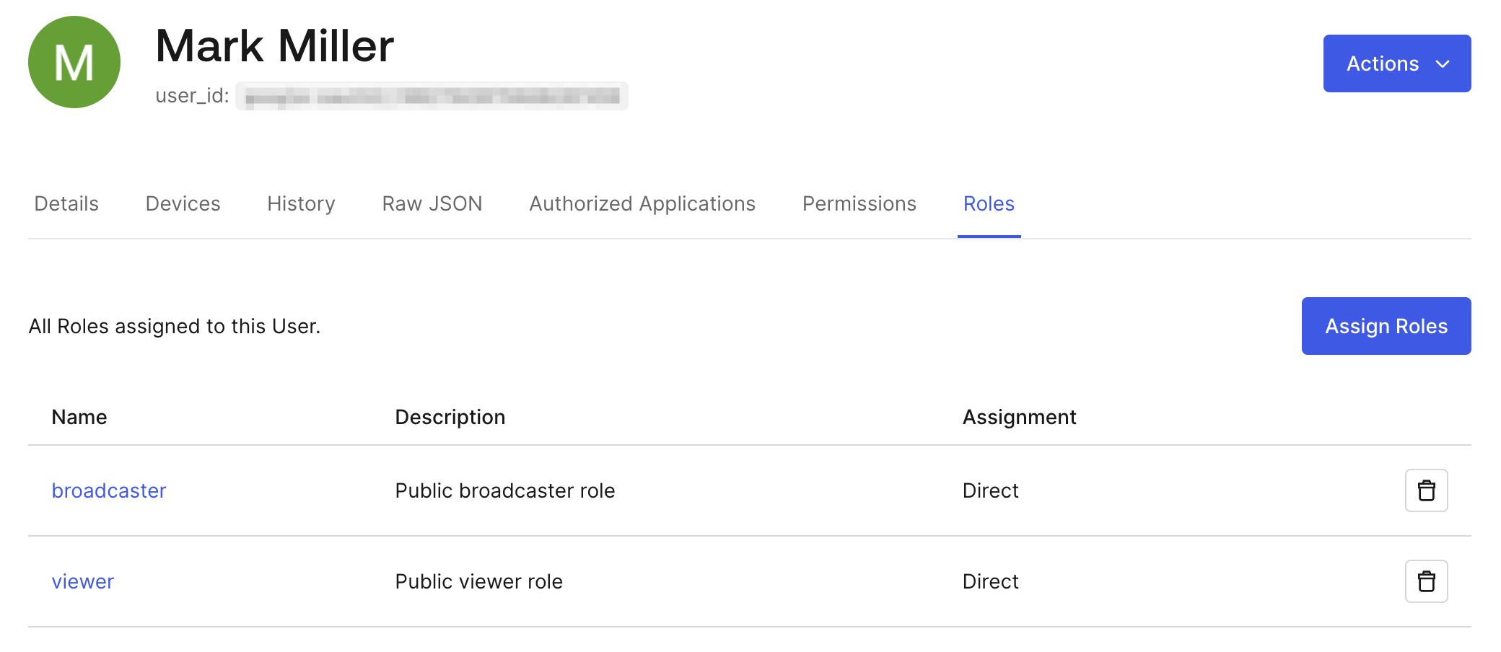Remove the viewer role via trash icon
The width and height of the screenshot is (1501, 652).
pos(1426,581)
